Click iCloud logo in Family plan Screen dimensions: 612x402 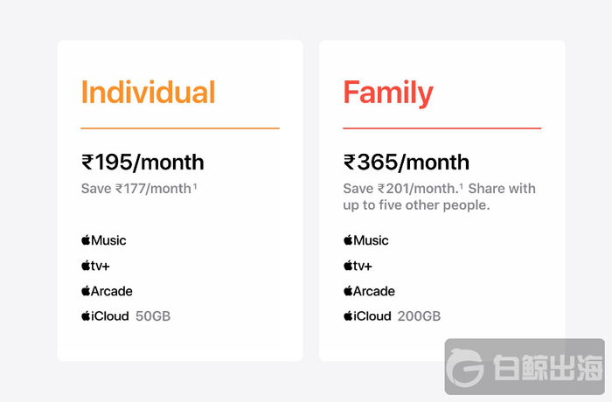pyautogui.click(x=367, y=315)
